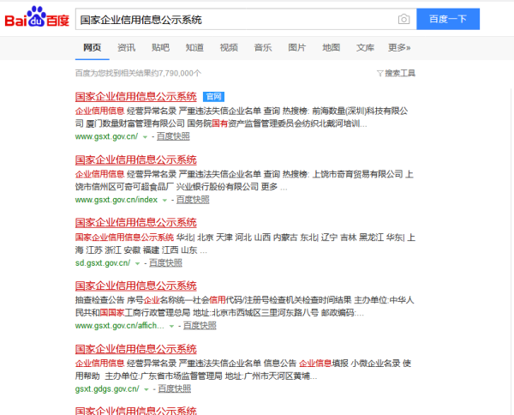This screenshot has width=514, height=415.
Task: Open result title for gsxt.gdgs.gov.cn
Action: pyautogui.click(x=135, y=349)
